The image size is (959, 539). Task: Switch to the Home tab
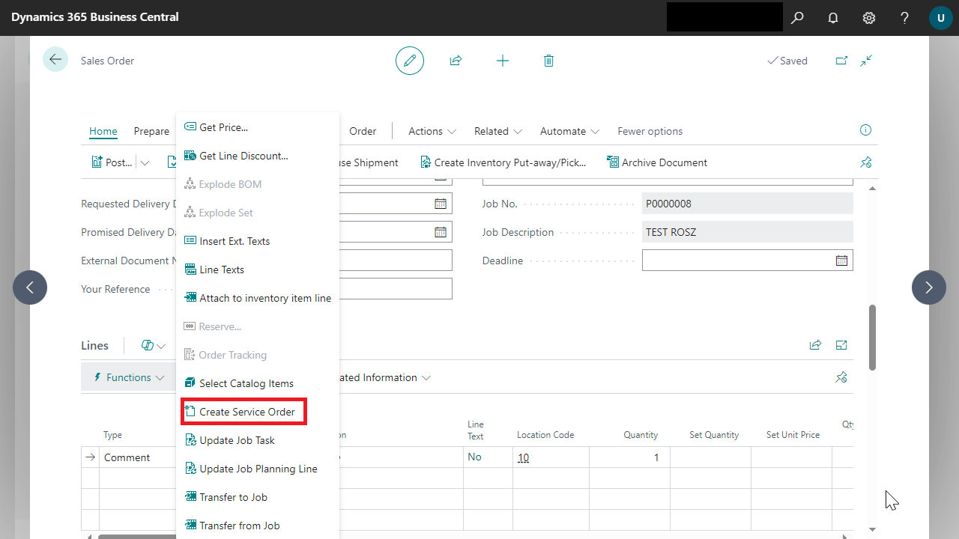click(103, 131)
